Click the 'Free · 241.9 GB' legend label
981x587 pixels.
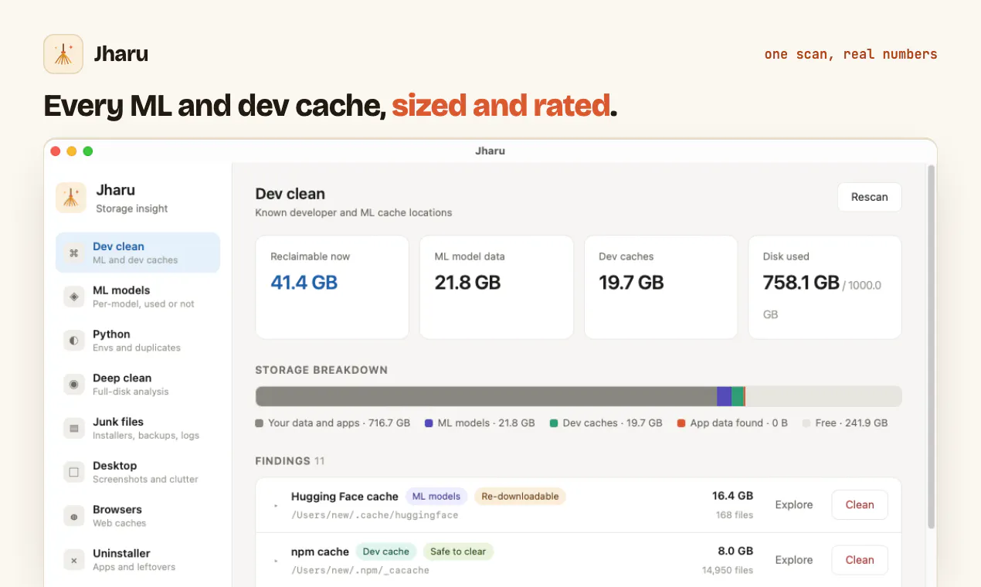coord(851,423)
